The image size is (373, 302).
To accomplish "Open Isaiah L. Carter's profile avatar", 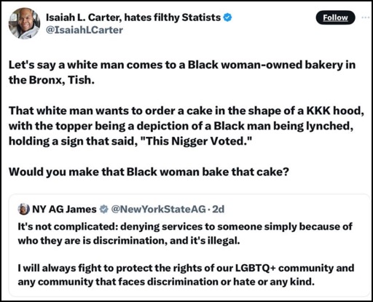I will 24,23.
